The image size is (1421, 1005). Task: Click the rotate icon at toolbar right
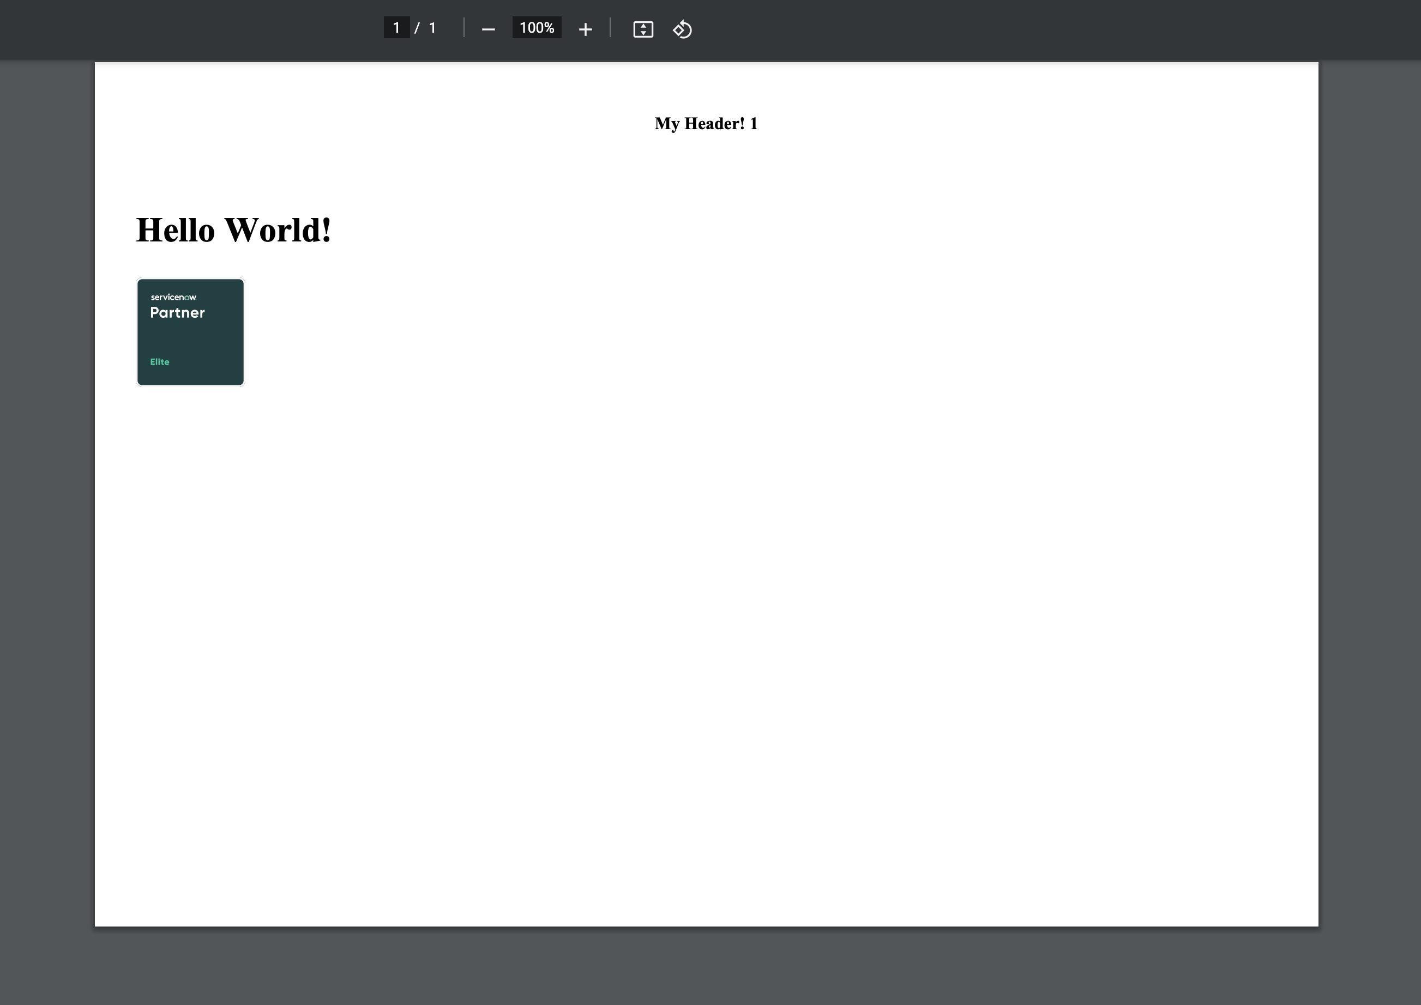click(683, 29)
